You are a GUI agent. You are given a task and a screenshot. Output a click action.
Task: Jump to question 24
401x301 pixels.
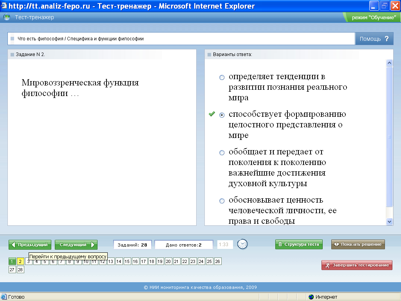tap(201, 261)
